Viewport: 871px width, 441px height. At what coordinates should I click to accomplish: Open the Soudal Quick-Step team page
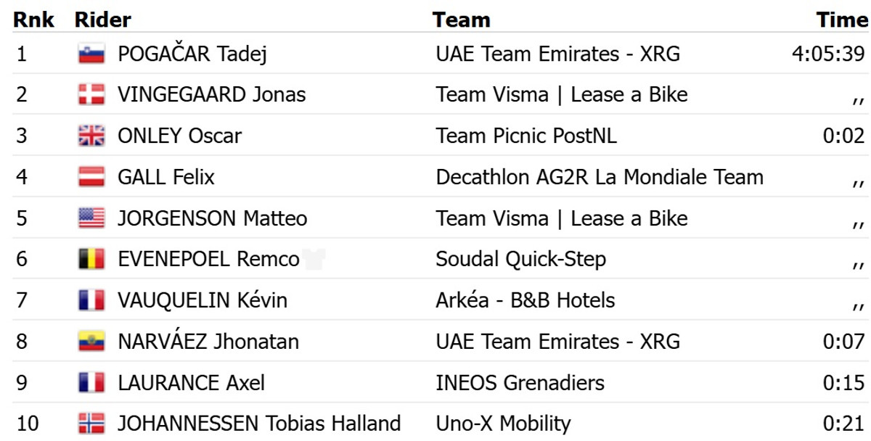coord(520,259)
